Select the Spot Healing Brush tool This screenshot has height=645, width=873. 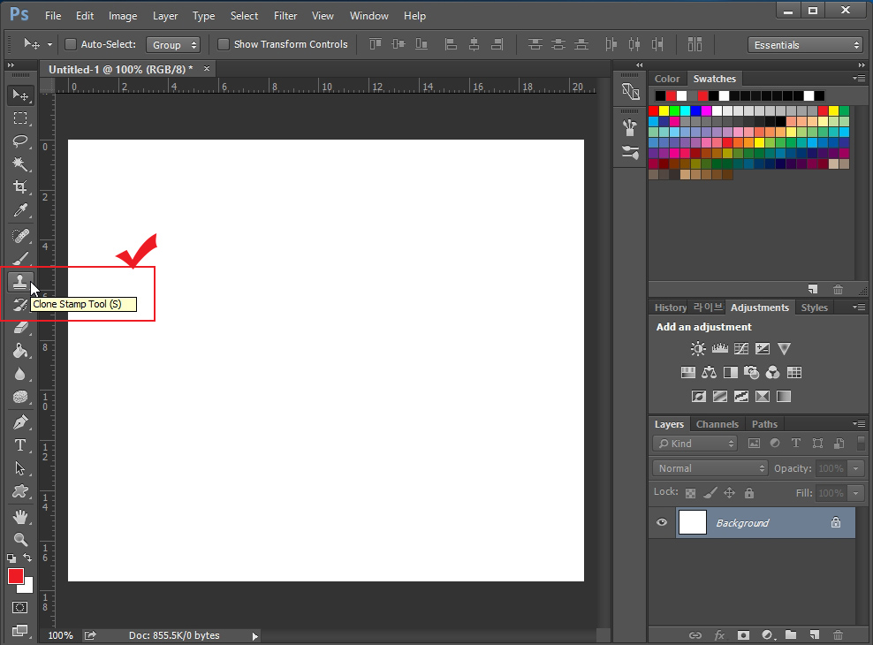20,236
